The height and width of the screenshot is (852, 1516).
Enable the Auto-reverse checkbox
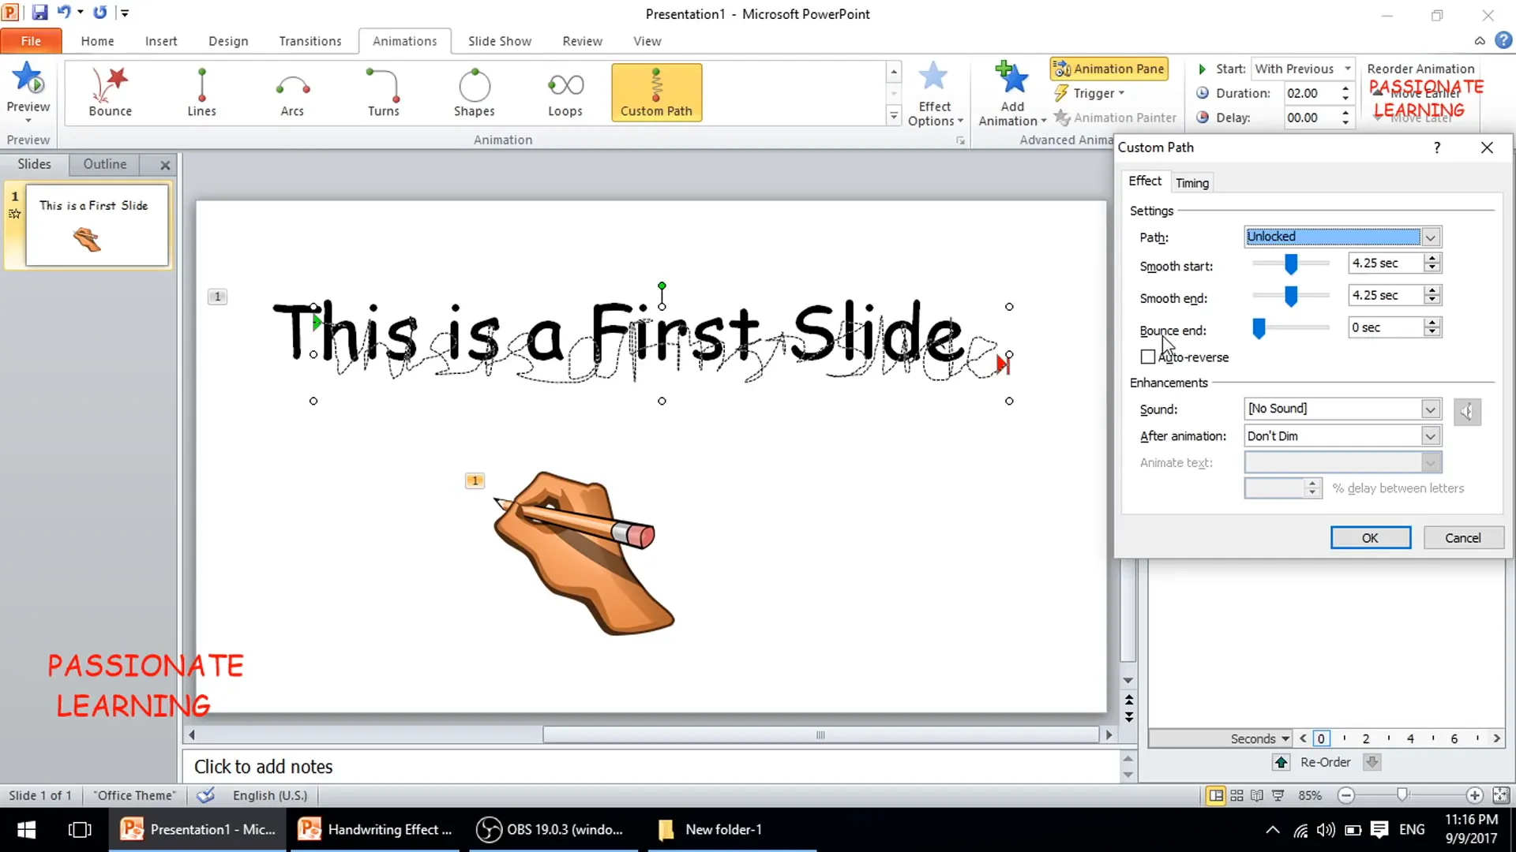(x=1148, y=357)
